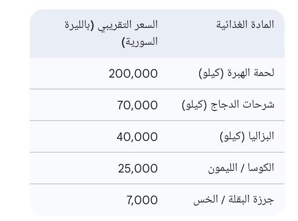Screen dimensions: 298x221
Task: Click the 40,000 price value
Action: point(137,137)
